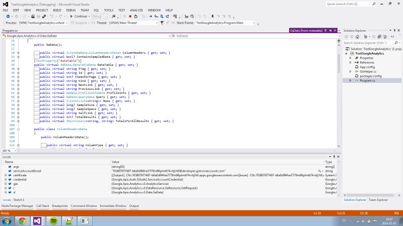Open the Thread dropdown
403x226 pixels.
pyautogui.click(x=157, y=23)
